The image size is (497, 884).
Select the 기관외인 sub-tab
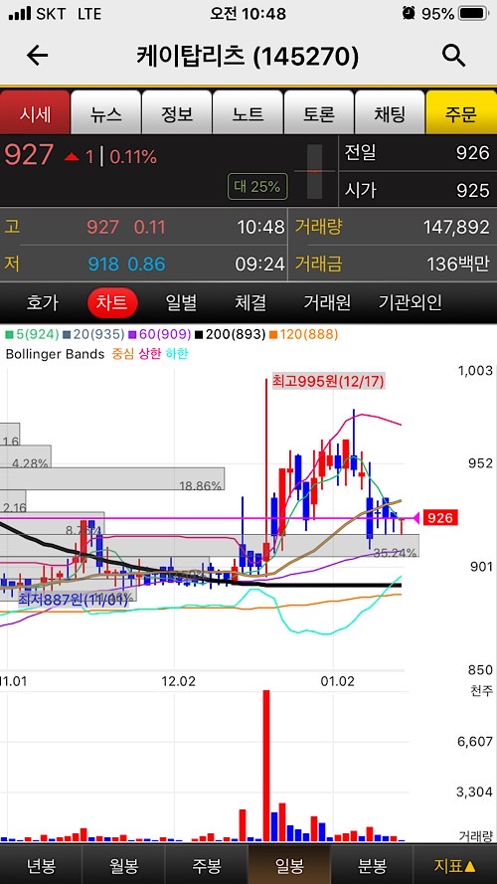[410, 302]
